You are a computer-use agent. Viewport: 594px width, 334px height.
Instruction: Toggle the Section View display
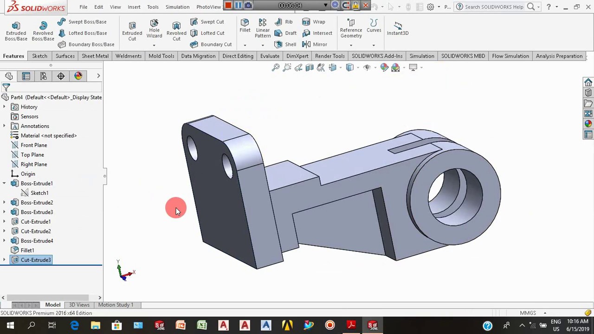(x=310, y=68)
